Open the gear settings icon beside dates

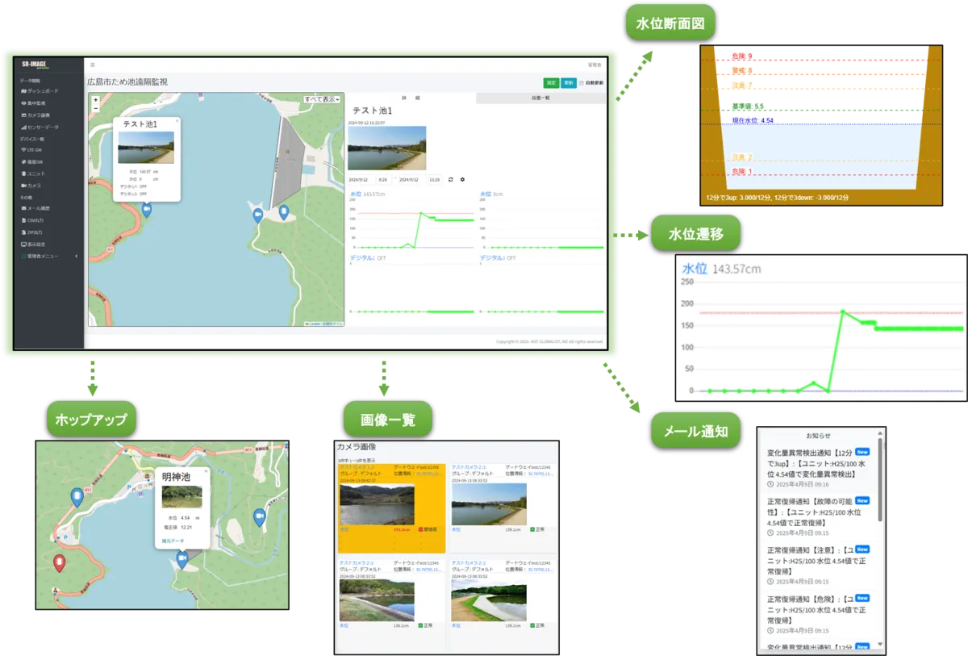coord(462,179)
